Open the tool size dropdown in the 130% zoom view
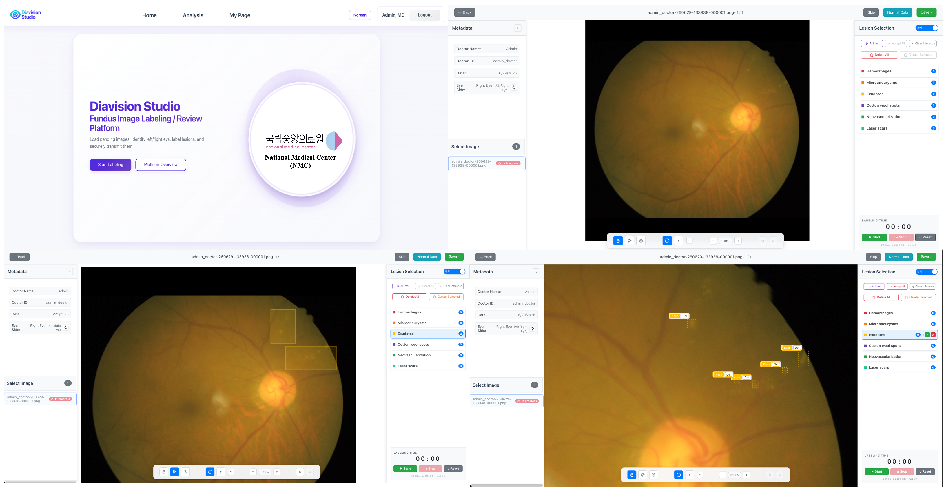This screenshot has height=490, width=946. click(x=231, y=472)
